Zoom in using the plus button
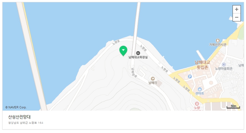Viewport: 246px width, 133px height. 237,9
